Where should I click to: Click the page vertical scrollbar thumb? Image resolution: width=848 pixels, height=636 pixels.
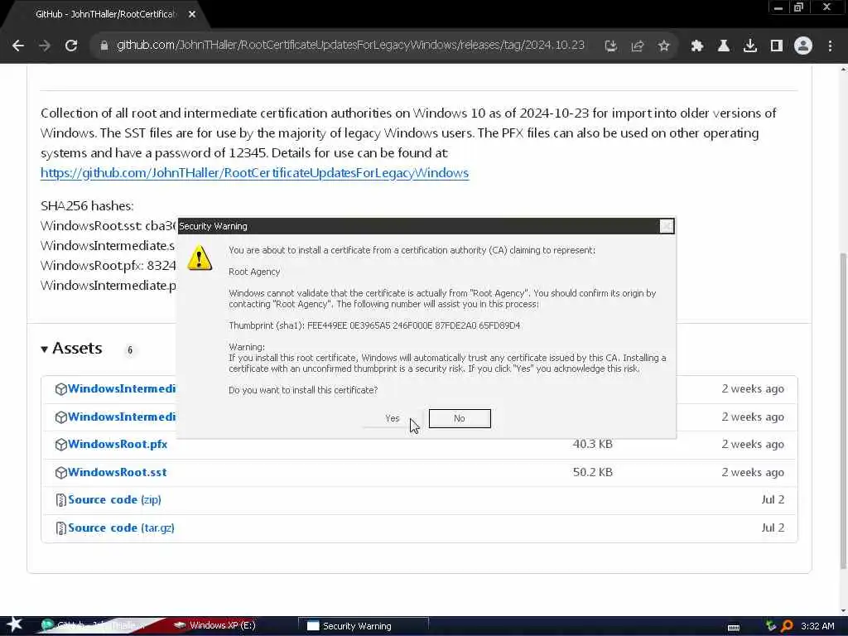[x=843, y=411]
